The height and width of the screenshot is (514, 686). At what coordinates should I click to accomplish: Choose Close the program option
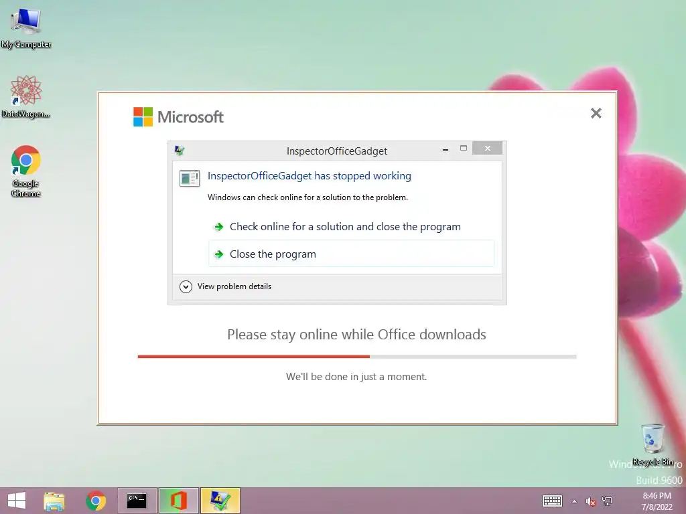coord(351,254)
